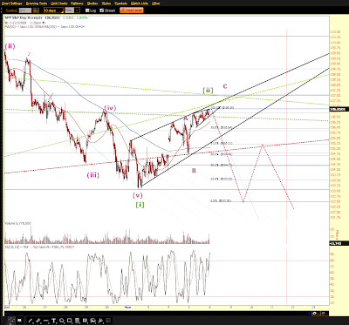Viewport: 349px width, 325px height.
Task: Click the (ii) wave label at top left
Action: [x=10, y=46]
